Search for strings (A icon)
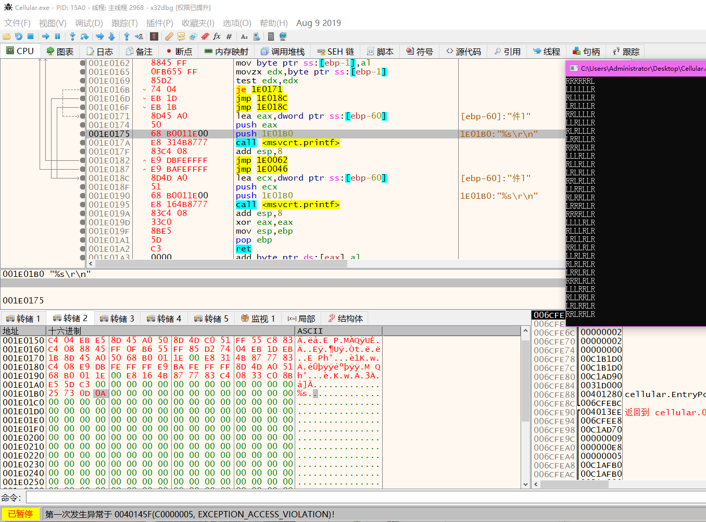The height and width of the screenshot is (522, 706). click(x=244, y=36)
